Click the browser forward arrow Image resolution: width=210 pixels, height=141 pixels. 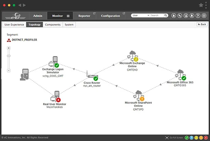click(24, 5)
